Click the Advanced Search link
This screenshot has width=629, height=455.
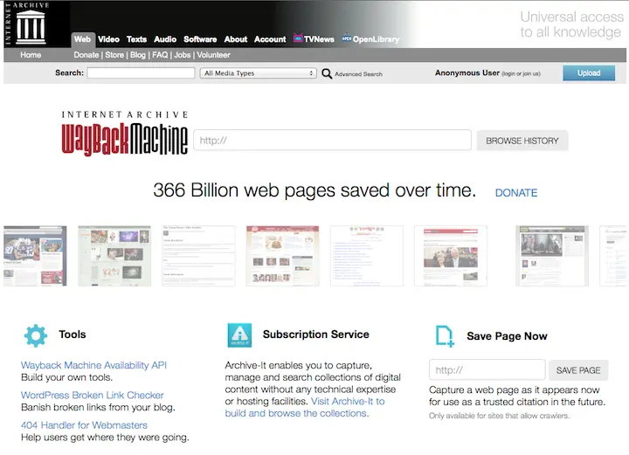click(x=358, y=74)
